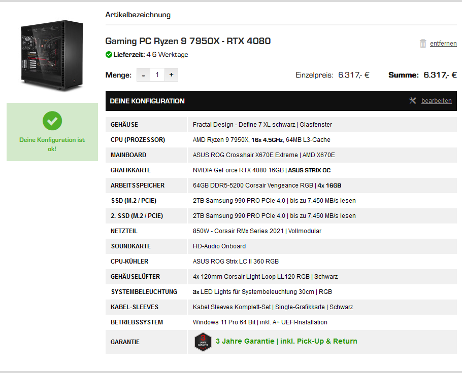Screen dimensions: 462x373
Task: Click the BETRIEBSSYSTEM row label
Action: point(137,322)
